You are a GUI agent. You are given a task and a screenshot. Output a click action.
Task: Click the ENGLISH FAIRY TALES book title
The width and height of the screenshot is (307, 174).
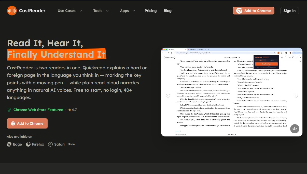point(232,57)
